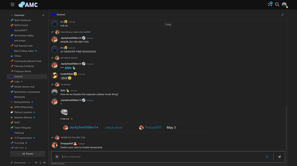Edit channels with the pencil icon
The image size is (297, 166).
point(43,15)
